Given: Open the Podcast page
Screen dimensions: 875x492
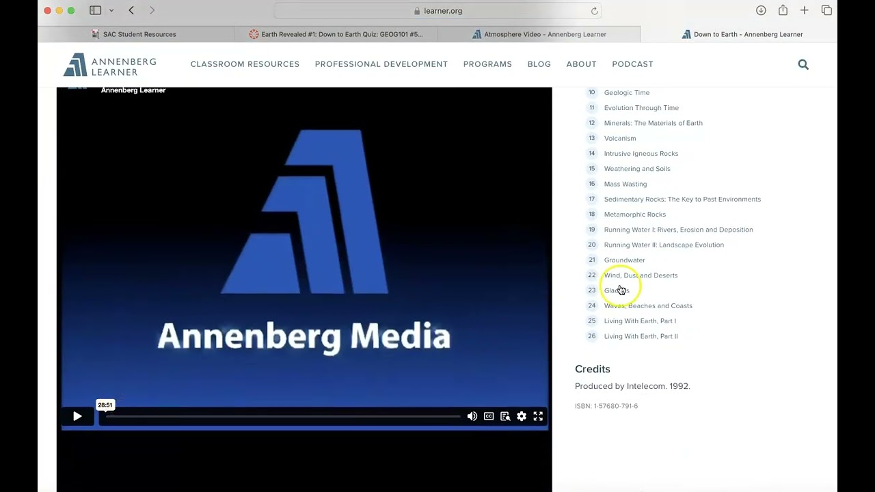Looking at the screenshot, I should (633, 64).
